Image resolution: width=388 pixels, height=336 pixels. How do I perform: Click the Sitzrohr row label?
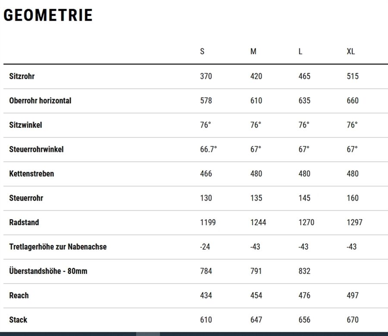(22, 76)
